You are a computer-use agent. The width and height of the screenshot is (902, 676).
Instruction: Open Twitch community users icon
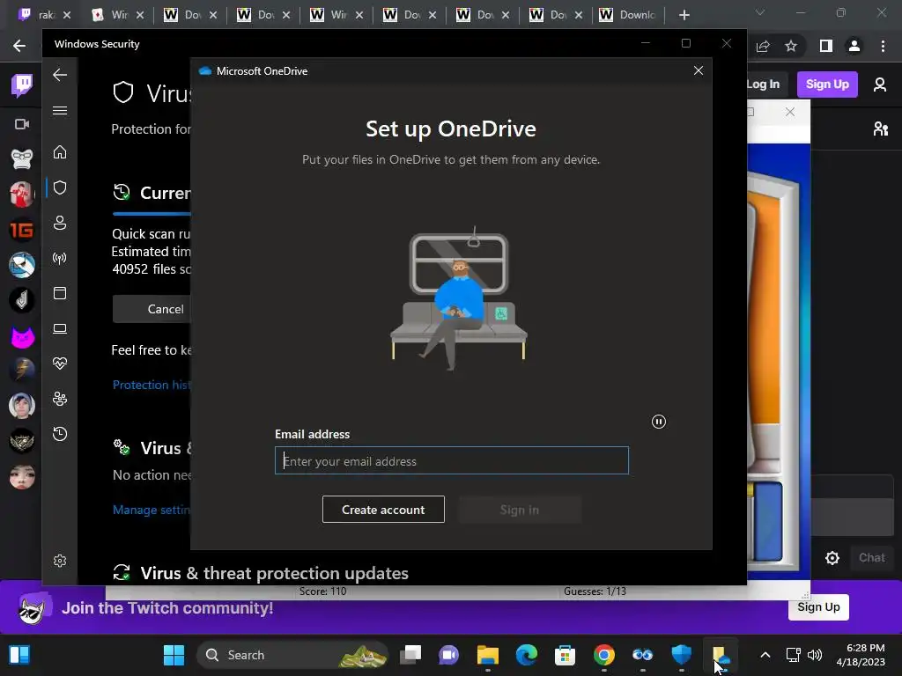click(x=880, y=129)
